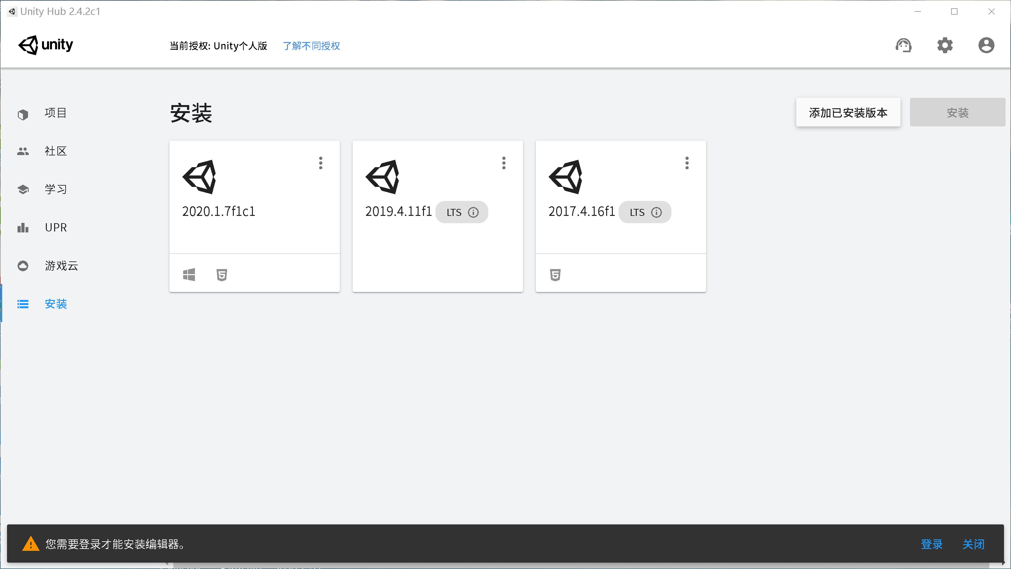Click the 当前授权: Unity个人版 label
Image resolution: width=1011 pixels, height=569 pixels.
click(x=218, y=46)
